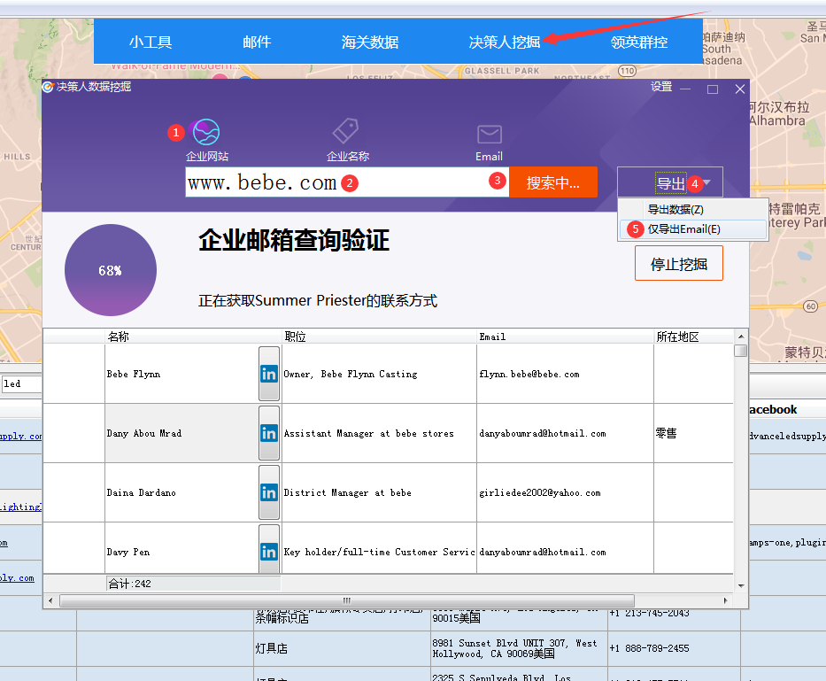
Task: Expand the 导出 dropdown button
Action: (670, 183)
